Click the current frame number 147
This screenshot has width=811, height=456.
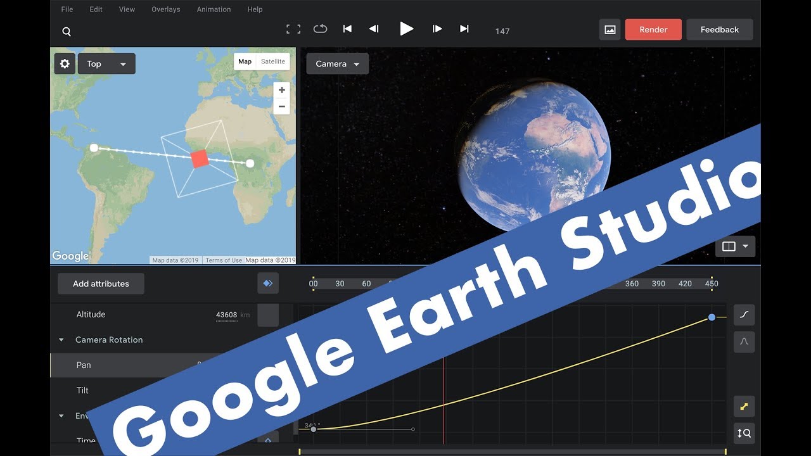(502, 31)
